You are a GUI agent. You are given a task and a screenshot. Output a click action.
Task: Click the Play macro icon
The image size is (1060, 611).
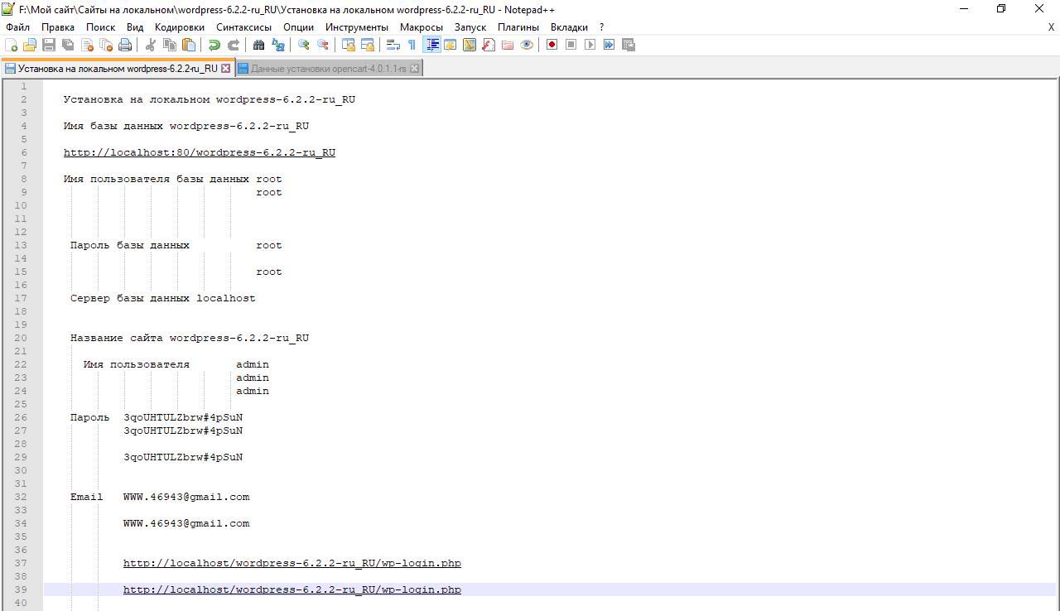point(590,45)
